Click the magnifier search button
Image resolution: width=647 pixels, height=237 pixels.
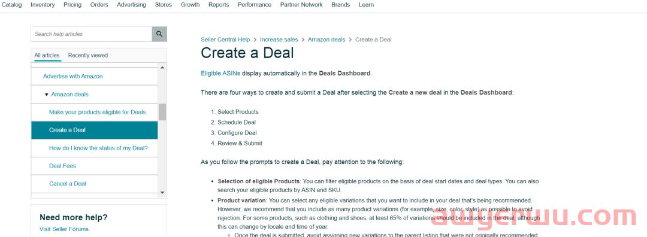(x=159, y=34)
